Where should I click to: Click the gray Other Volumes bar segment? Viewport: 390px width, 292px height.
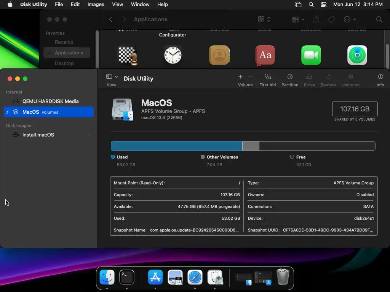pyautogui.click(x=251, y=146)
